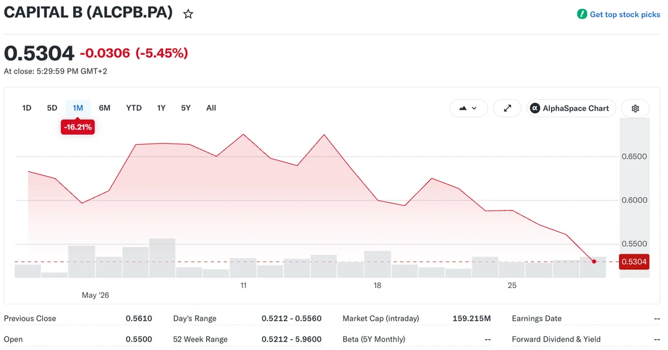The image size is (668, 350).
Task: Click the chart type chevron arrow
Action: click(x=474, y=108)
